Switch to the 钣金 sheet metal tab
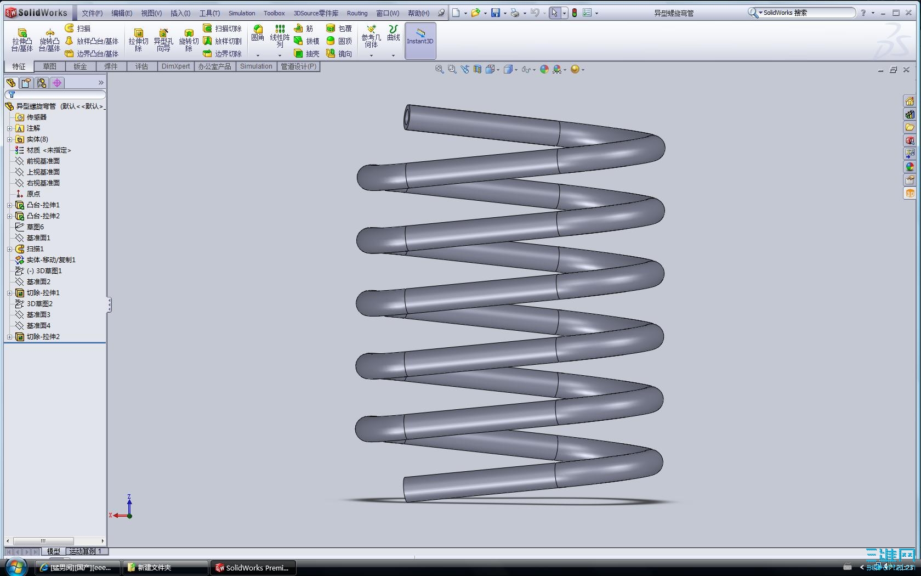 click(x=80, y=66)
